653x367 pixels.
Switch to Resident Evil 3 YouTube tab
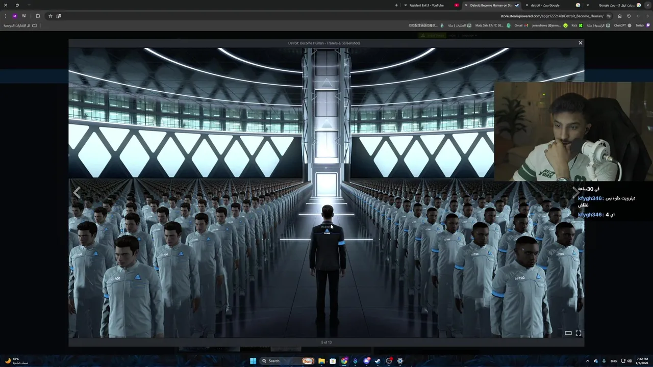click(431, 5)
